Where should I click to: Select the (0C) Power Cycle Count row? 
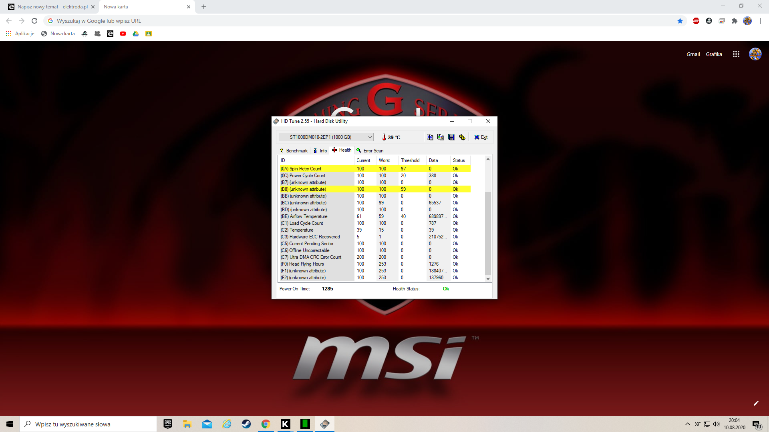375,176
